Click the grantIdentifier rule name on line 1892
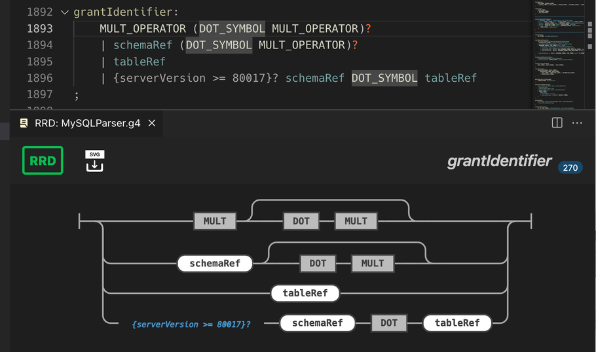Viewport: 596px width, 352px height. click(x=123, y=12)
